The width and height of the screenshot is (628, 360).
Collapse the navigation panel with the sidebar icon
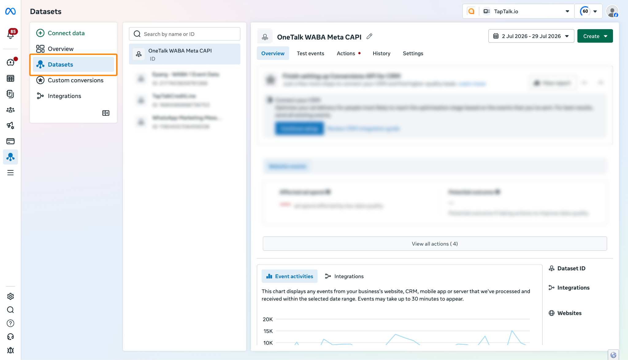[x=106, y=113]
